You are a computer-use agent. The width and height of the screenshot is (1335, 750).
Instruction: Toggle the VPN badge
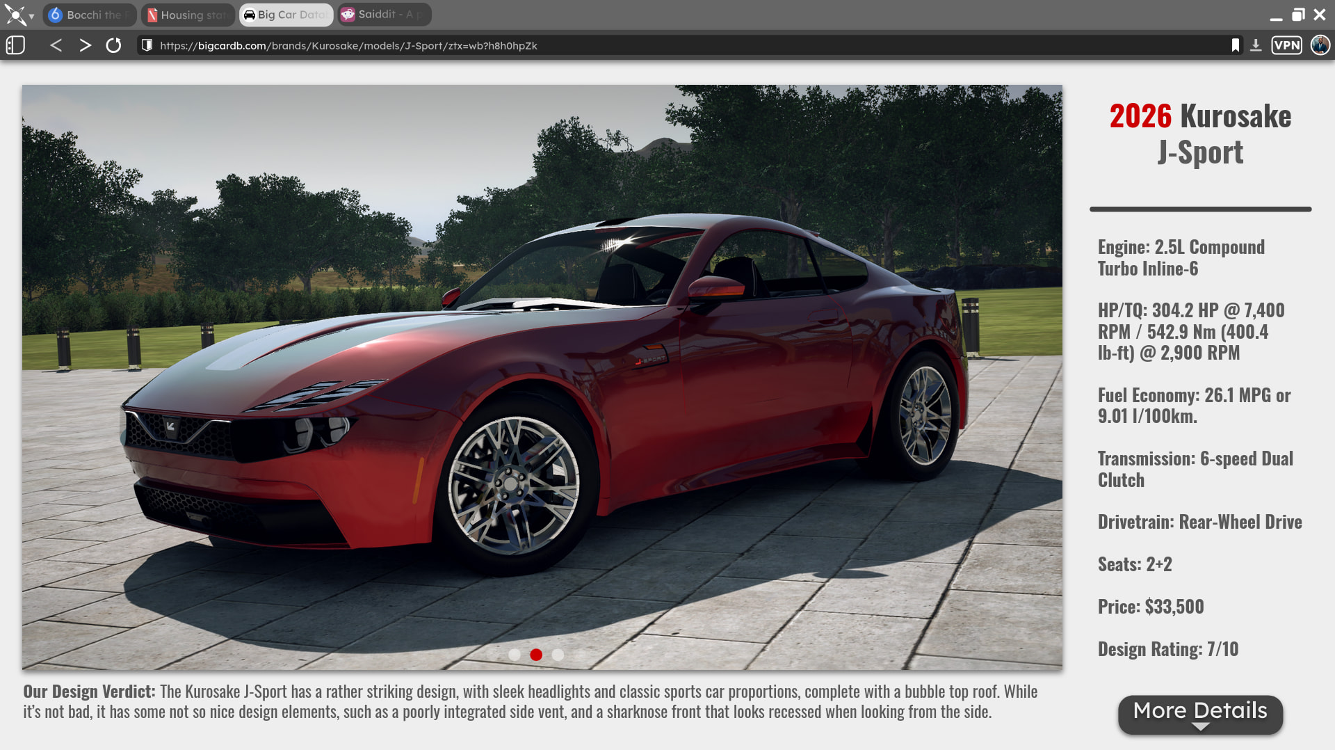[1286, 45]
